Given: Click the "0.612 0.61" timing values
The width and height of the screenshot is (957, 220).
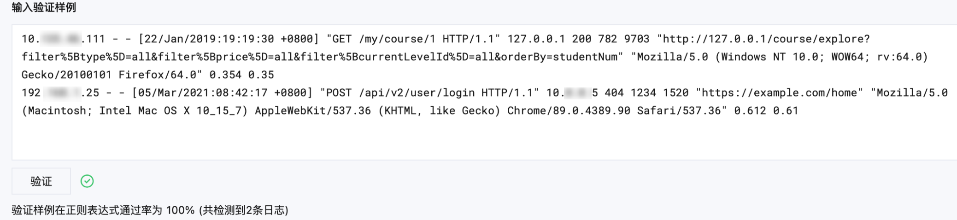Looking at the screenshot, I should (x=766, y=111).
